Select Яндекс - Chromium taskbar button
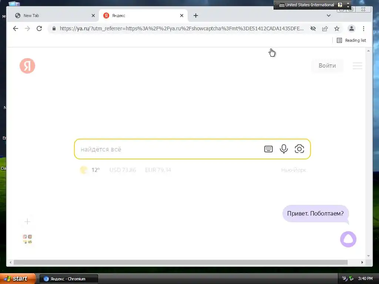Screen dimensions: 379x284 [x=68, y=279]
